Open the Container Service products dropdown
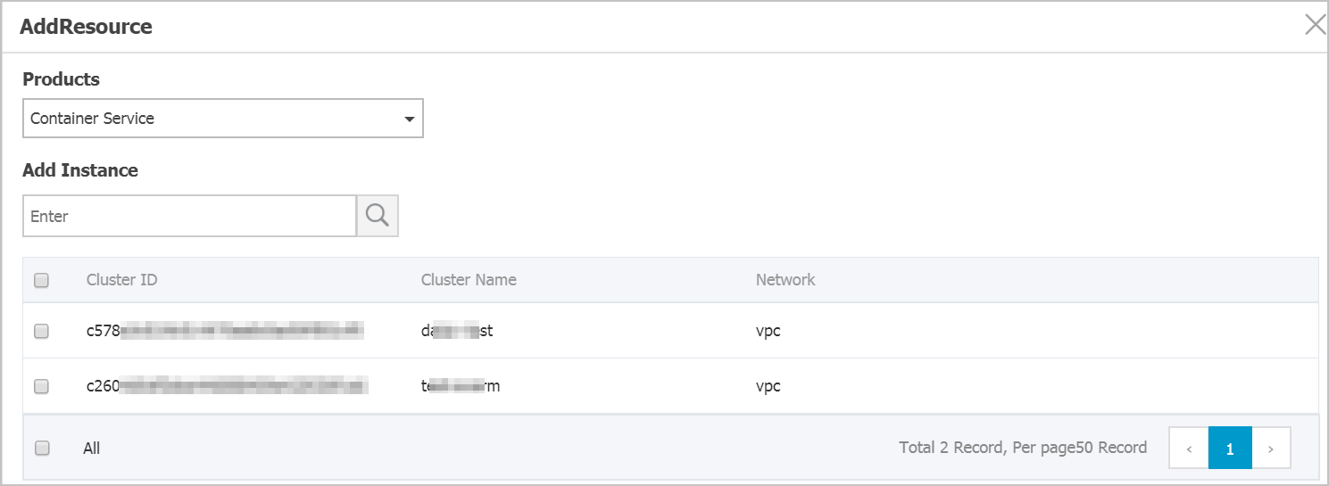The image size is (1329, 486). tap(222, 118)
